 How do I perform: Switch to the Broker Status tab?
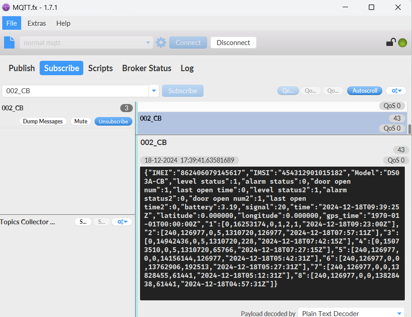(x=147, y=68)
